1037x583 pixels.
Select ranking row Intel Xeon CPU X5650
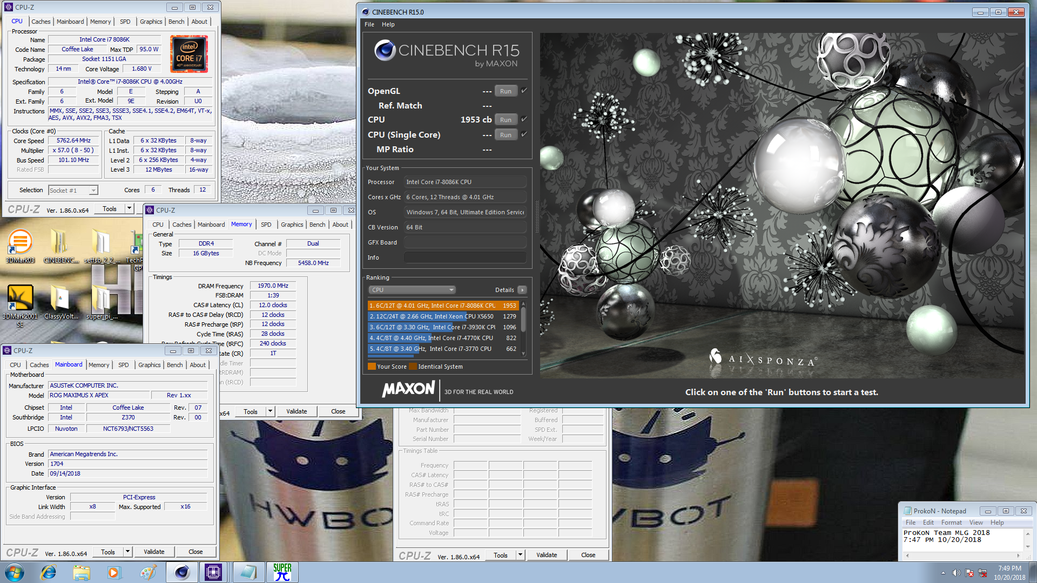click(443, 316)
